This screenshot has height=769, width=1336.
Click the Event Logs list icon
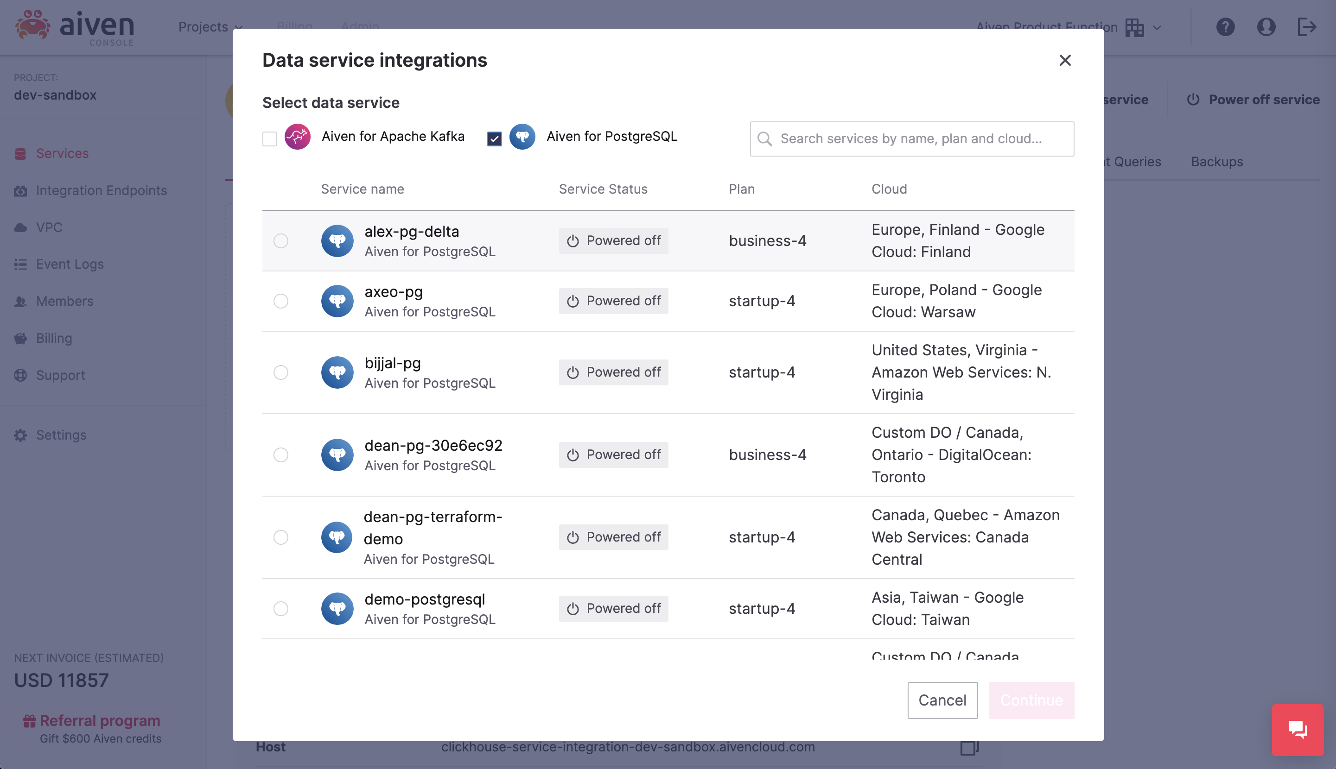point(20,264)
